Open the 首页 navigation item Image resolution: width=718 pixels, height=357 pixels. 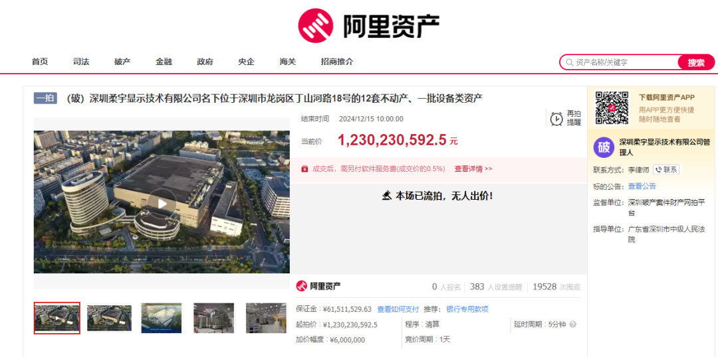pos(40,62)
